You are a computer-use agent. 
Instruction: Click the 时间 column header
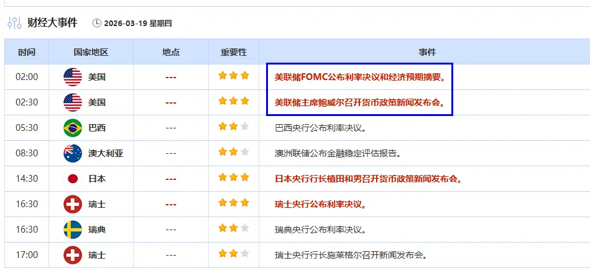coord(27,51)
